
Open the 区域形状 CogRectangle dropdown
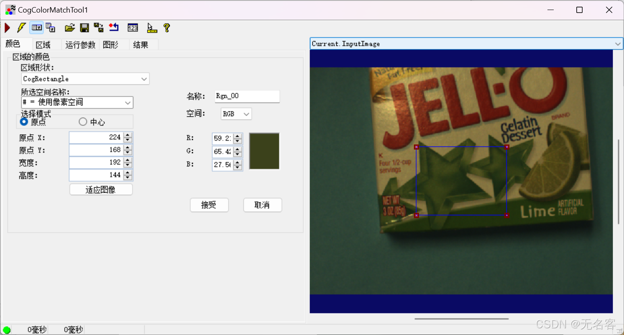tap(85, 79)
